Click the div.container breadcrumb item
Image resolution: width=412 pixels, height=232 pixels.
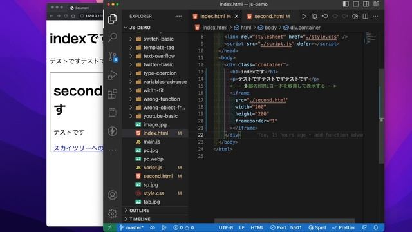pyautogui.click(x=302, y=28)
